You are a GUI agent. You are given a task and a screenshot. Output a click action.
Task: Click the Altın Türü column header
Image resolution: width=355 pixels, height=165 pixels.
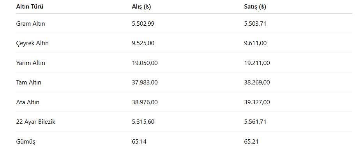pyautogui.click(x=29, y=7)
